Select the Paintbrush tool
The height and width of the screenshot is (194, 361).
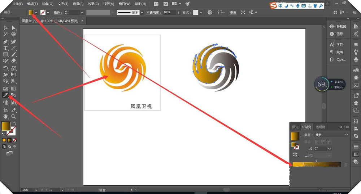[14, 54]
